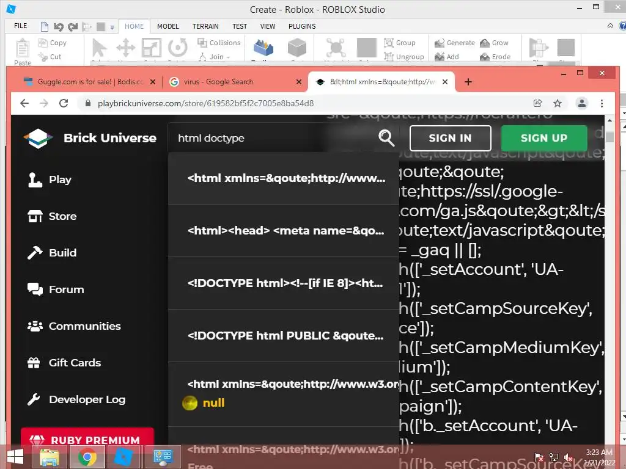Open the Toolbox icon in Studio
The width and height of the screenshot is (626, 469).
[x=263, y=48]
